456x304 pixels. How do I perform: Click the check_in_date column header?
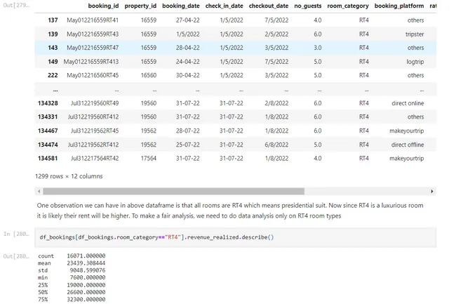click(224, 6)
